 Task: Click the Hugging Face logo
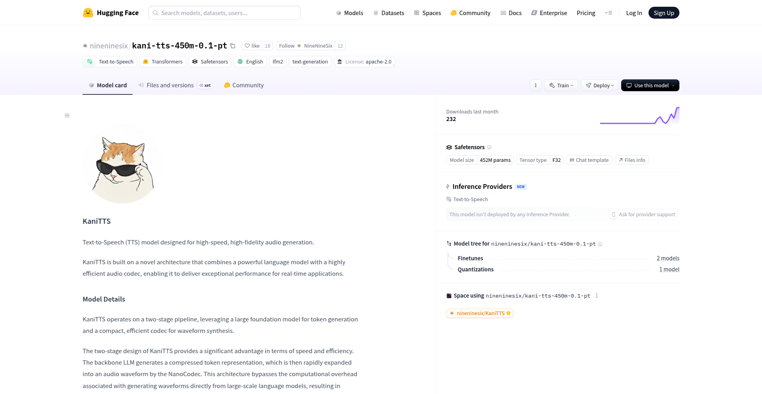(111, 13)
